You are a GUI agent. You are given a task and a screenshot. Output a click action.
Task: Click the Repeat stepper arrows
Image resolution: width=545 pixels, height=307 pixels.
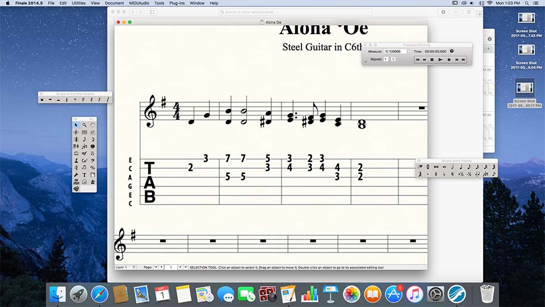[x=393, y=59]
